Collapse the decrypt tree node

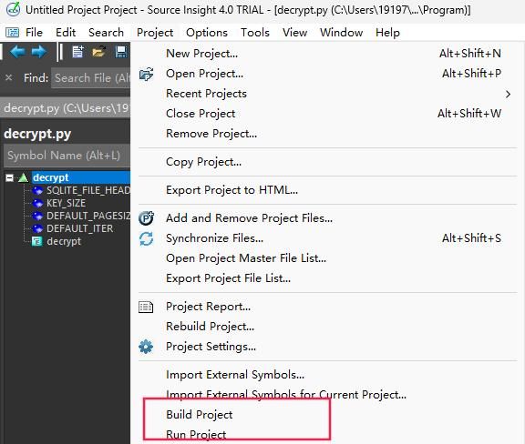point(9,177)
